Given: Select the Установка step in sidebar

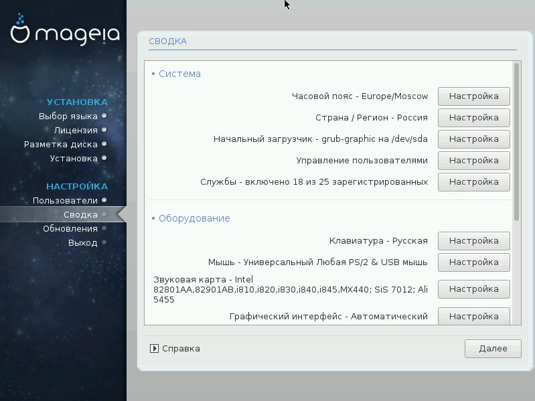Looking at the screenshot, I should coord(74,159).
